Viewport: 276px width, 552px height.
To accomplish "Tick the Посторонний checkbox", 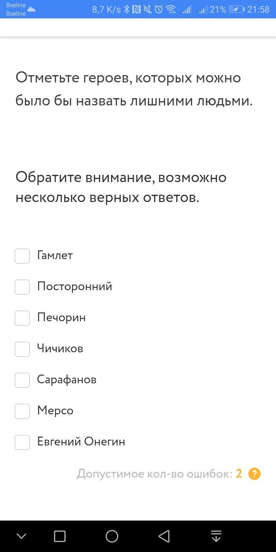I will tap(22, 287).
